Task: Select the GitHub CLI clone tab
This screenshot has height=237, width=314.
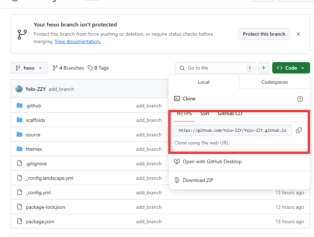Action: coord(230,114)
